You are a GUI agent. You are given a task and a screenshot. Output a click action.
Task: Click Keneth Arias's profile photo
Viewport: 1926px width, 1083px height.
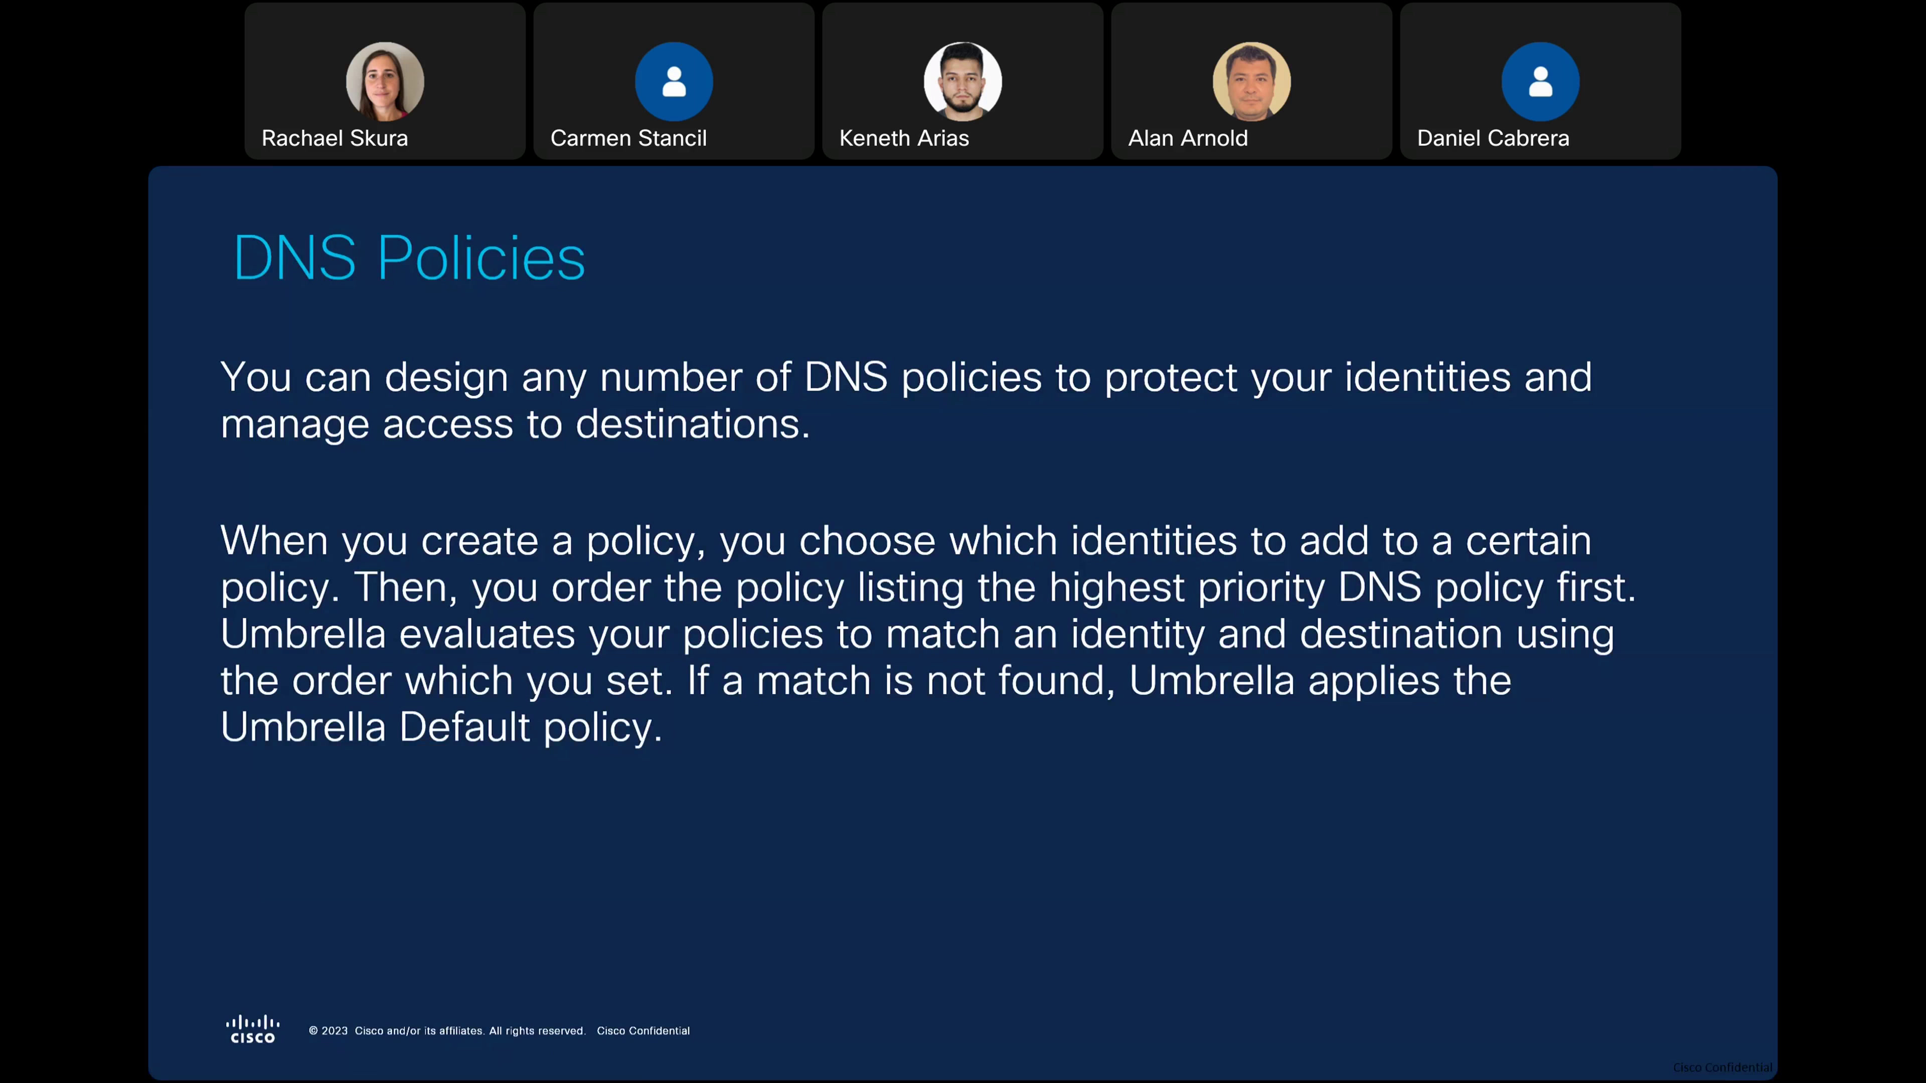click(963, 81)
